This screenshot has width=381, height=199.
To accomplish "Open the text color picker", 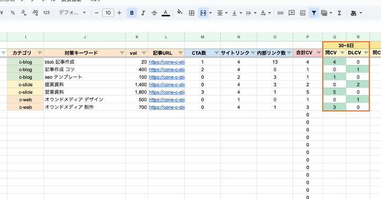I will [166, 13].
